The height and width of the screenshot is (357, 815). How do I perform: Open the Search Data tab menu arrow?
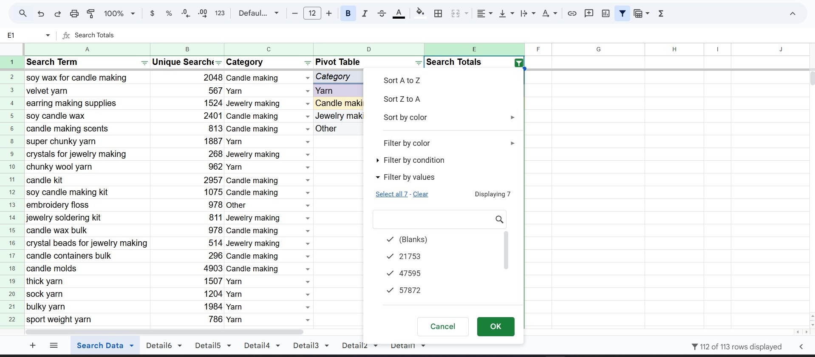[x=132, y=346]
